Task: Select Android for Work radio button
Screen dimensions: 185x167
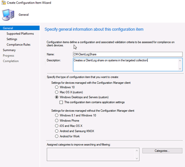Action: tap(56, 136)
